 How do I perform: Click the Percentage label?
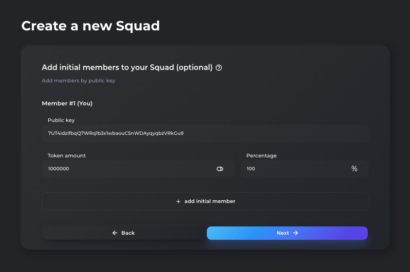coord(262,156)
